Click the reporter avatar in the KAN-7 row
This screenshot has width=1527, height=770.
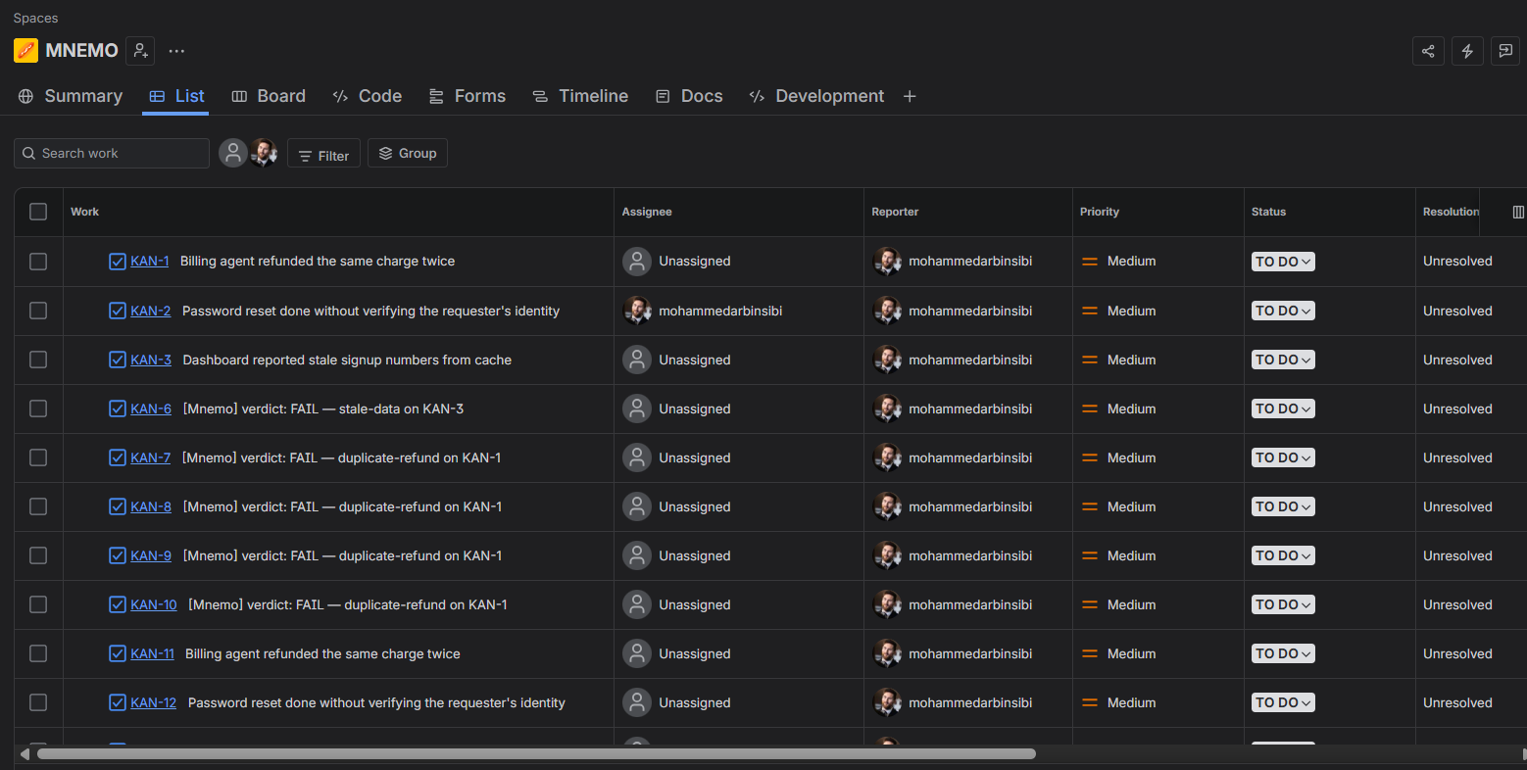[x=887, y=457]
